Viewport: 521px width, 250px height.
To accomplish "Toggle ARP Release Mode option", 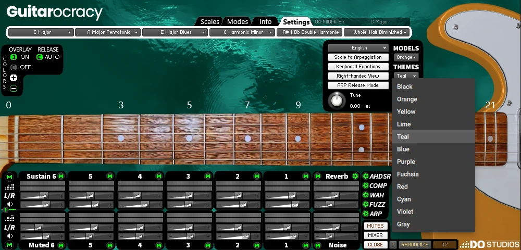I will point(358,85).
